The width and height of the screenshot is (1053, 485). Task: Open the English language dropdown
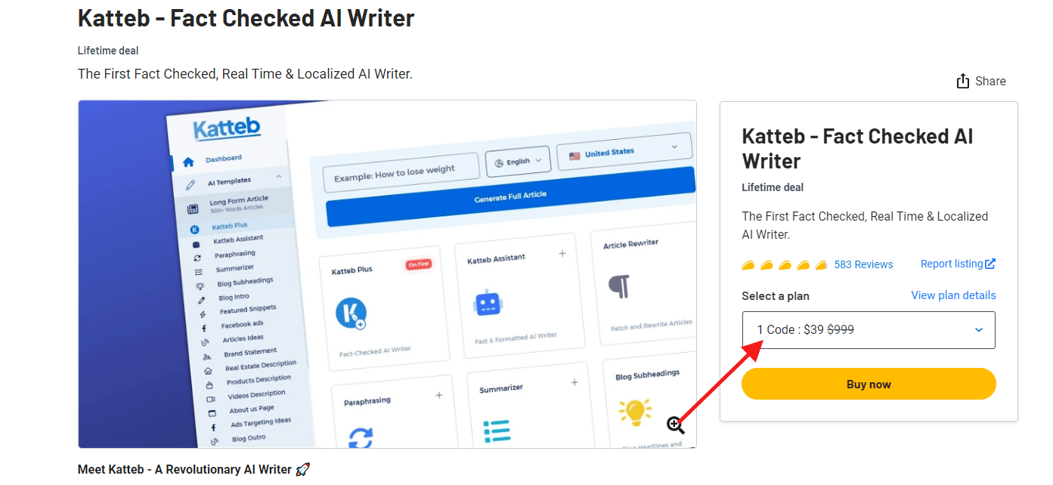(518, 162)
